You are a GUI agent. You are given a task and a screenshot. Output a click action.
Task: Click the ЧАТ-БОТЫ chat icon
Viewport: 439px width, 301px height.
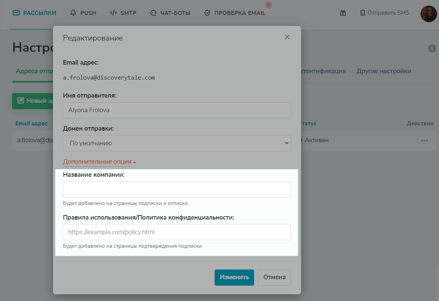point(153,13)
